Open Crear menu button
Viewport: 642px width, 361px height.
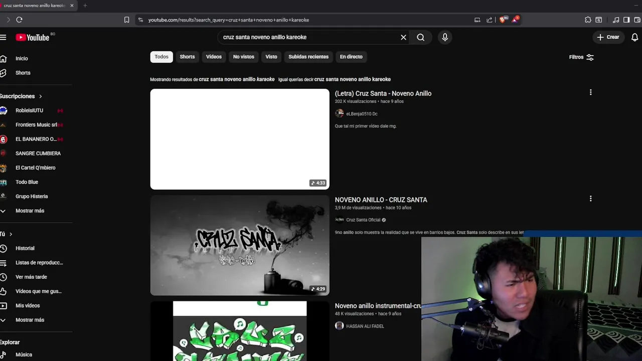click(x=608, y=37)
